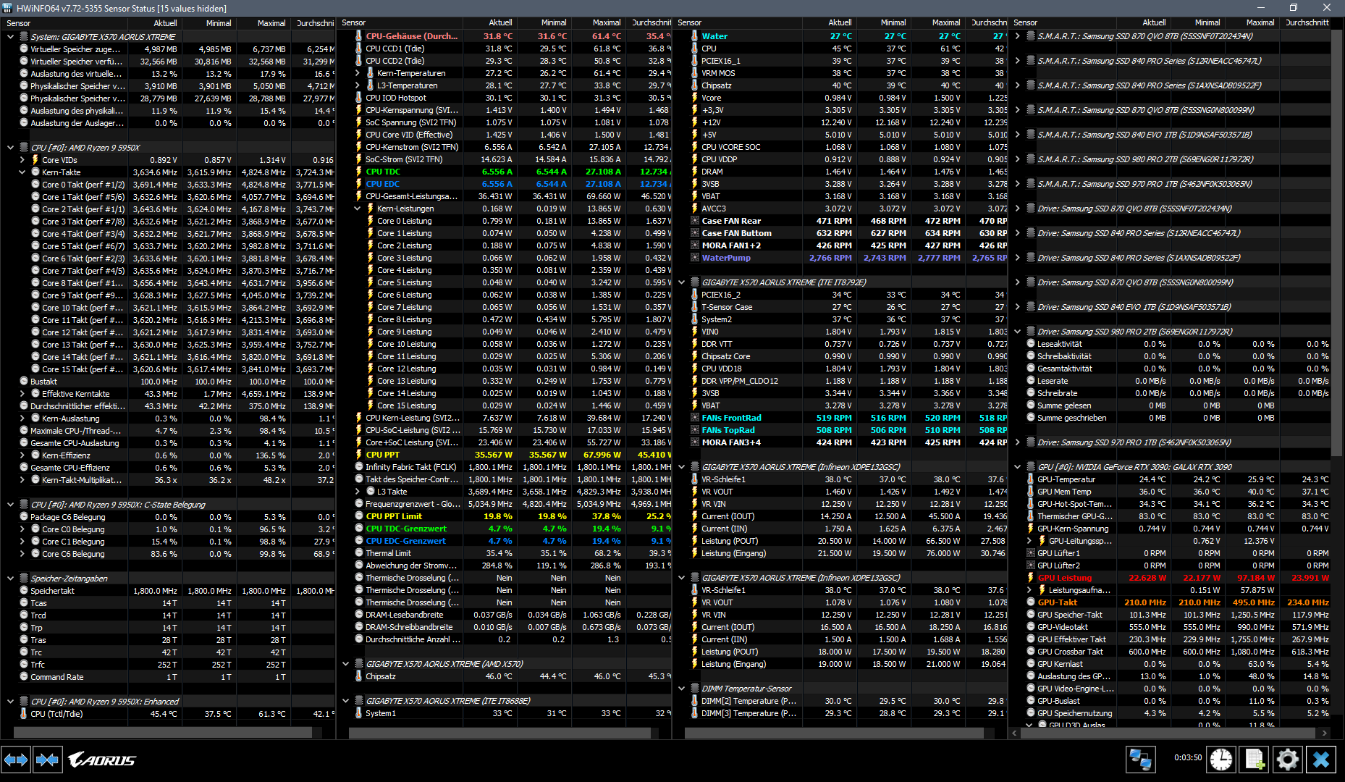Click the lightning icon beside CPU TDC
This screenshot has height=782, width=1345.
359,172
